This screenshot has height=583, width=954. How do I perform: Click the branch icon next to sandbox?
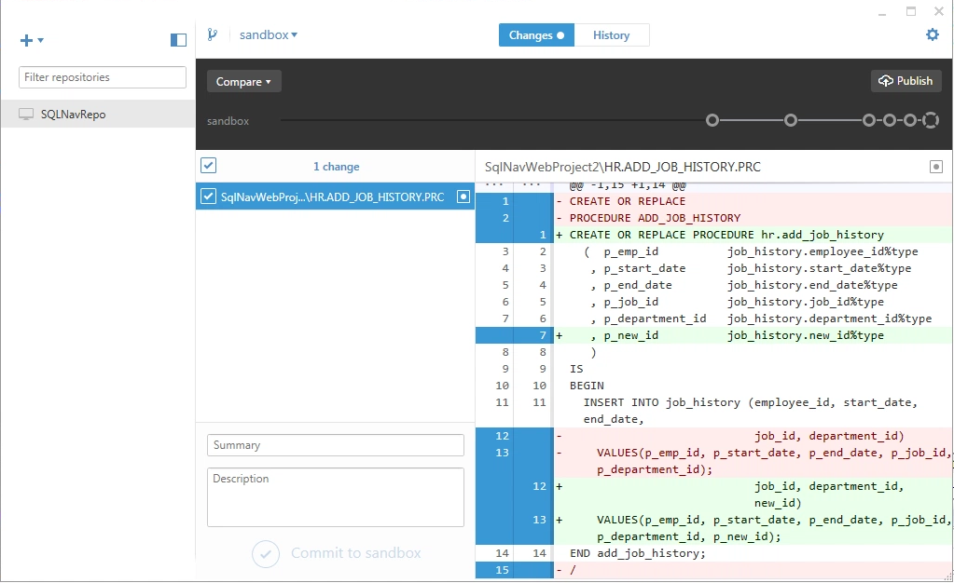212,34
